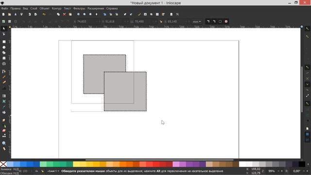Screen dimensions: 311x175
Task: Open the Расширения menu
Action: (x=96, y=9)
